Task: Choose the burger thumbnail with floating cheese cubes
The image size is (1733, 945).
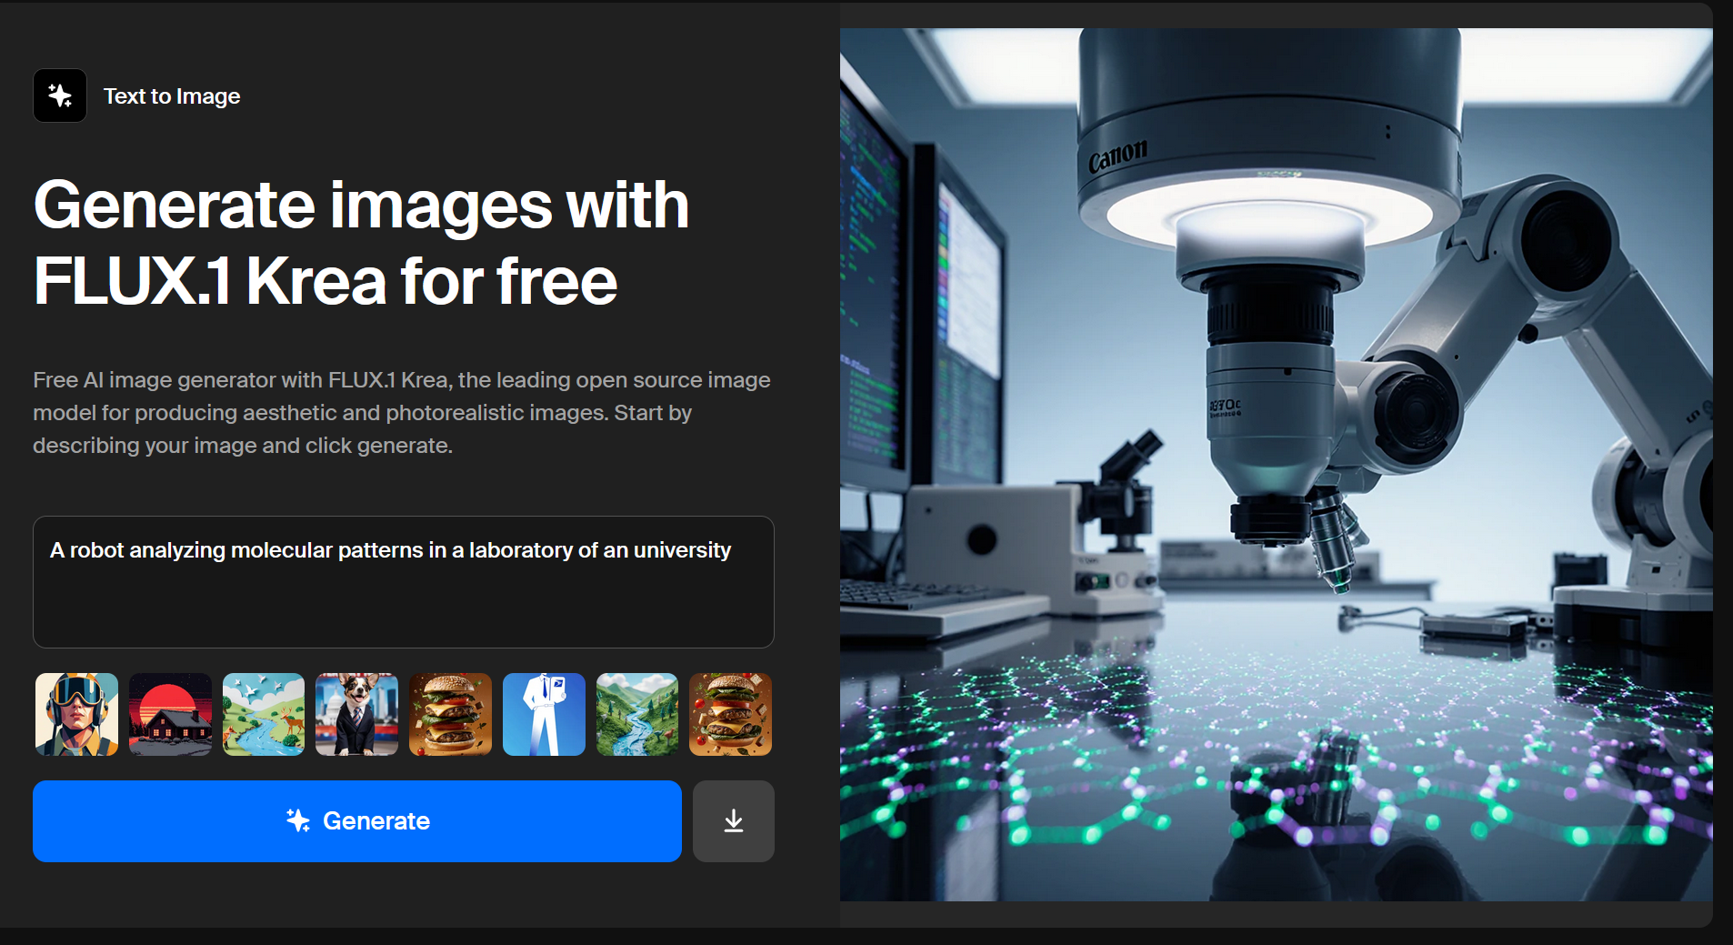Action: tap(730, 714)
